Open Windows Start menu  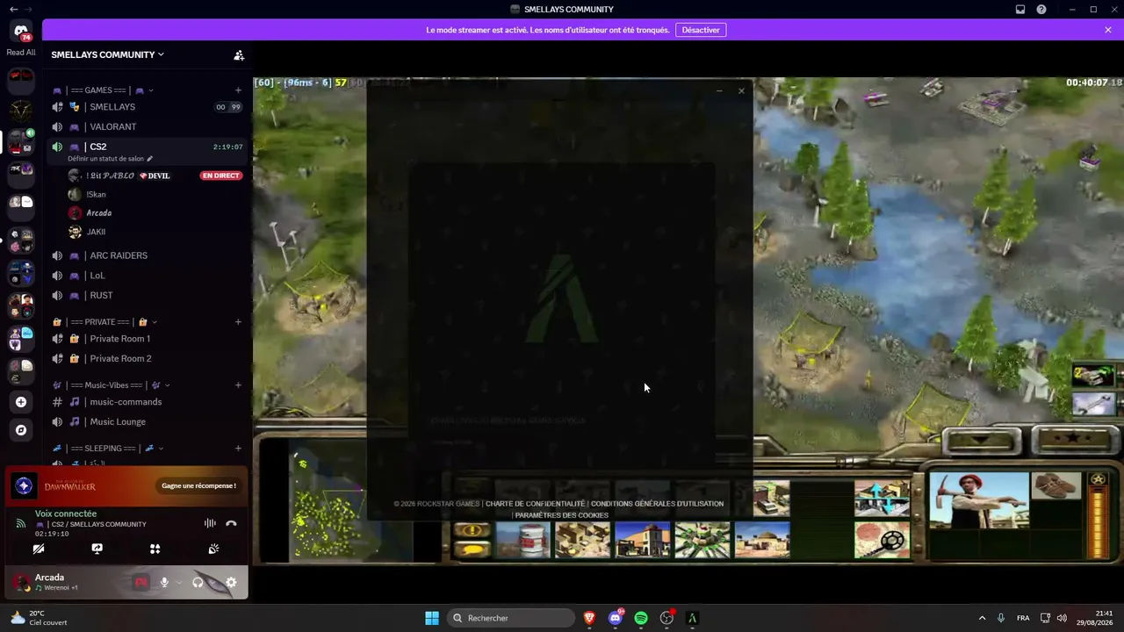click(x=432, y=618)
